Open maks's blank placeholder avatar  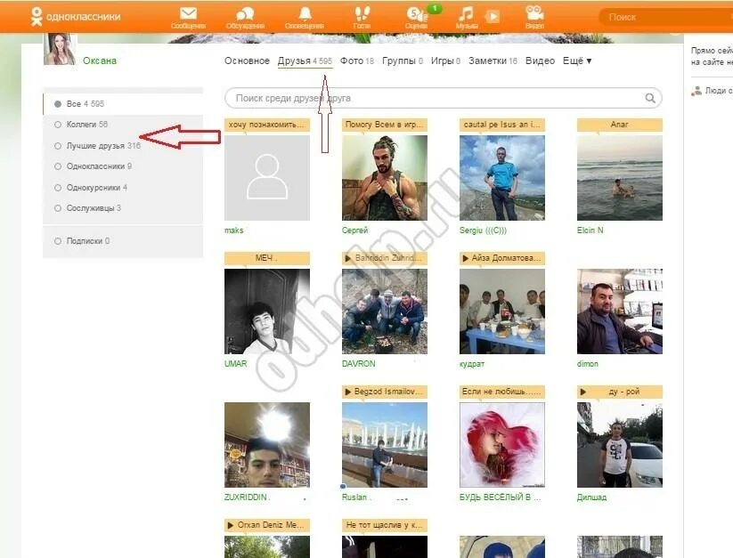(x=267, y=178)
